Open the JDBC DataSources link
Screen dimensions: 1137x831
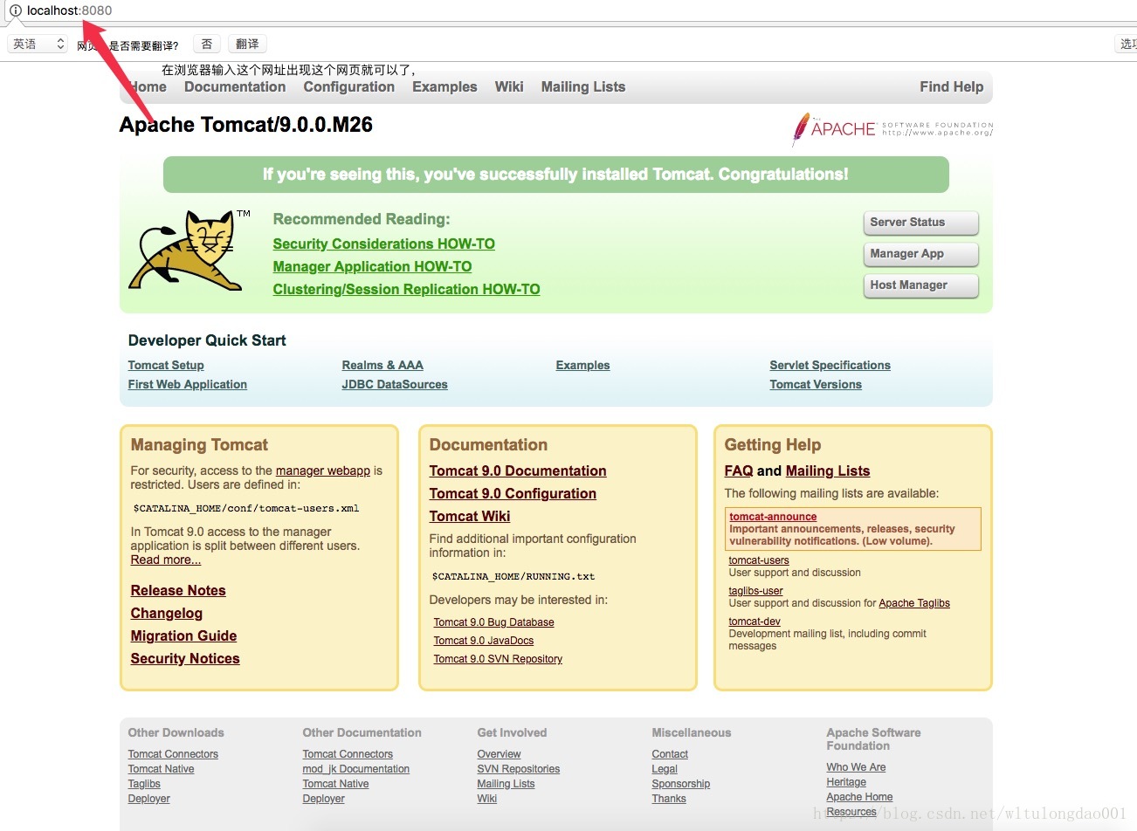(x=395, y=384)
